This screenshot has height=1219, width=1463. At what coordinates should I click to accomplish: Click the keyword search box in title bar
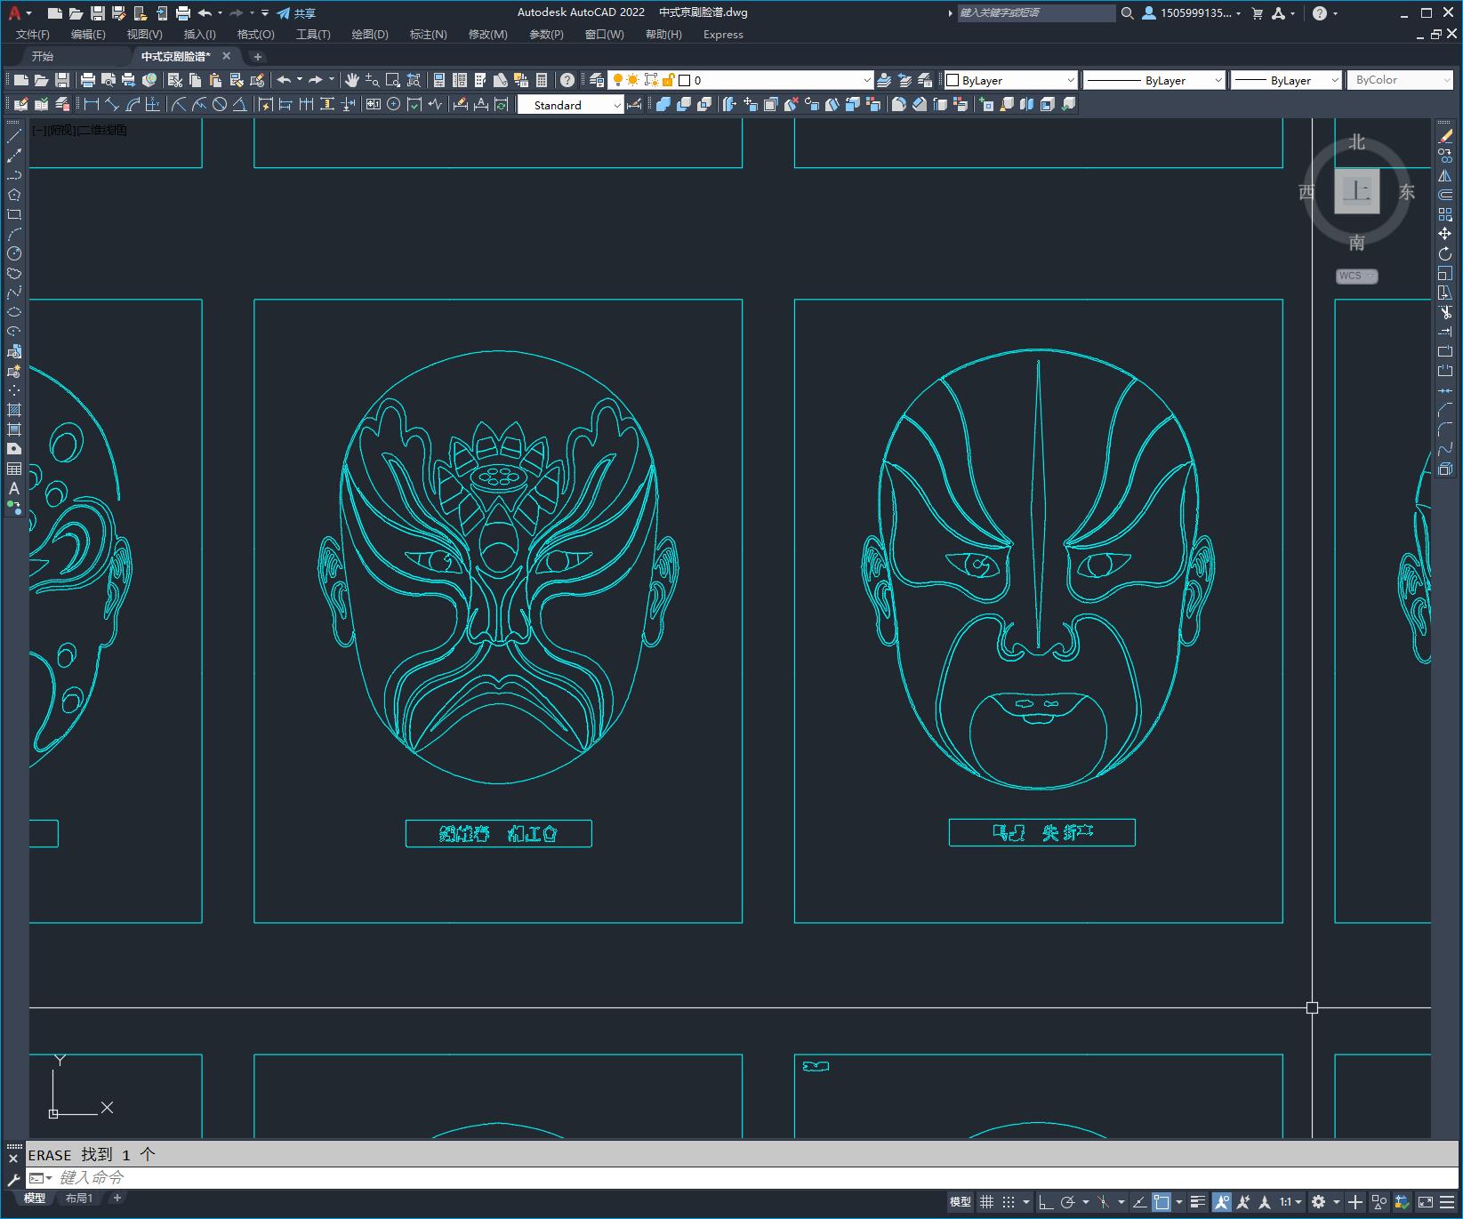click(x=1036, y=13)
